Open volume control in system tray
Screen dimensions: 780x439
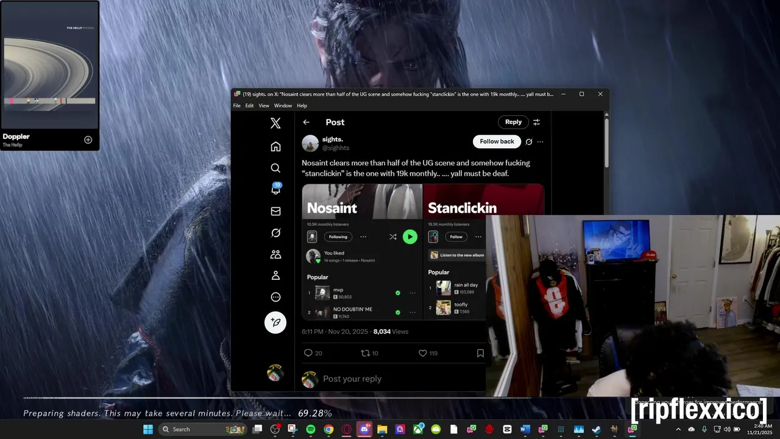click(x=727, y=429)
